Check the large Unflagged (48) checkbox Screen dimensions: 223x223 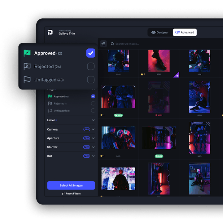91,80
